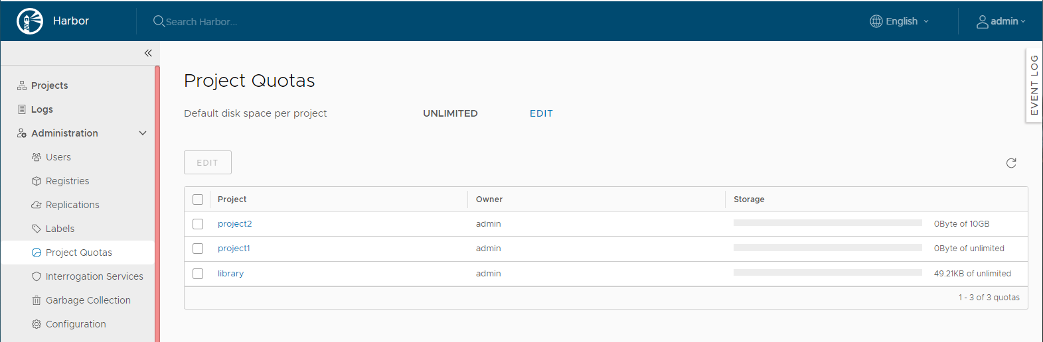Viewport: 1043px width, 342px height.
Task: Refresh the project quotas table
Action: 1011,163
